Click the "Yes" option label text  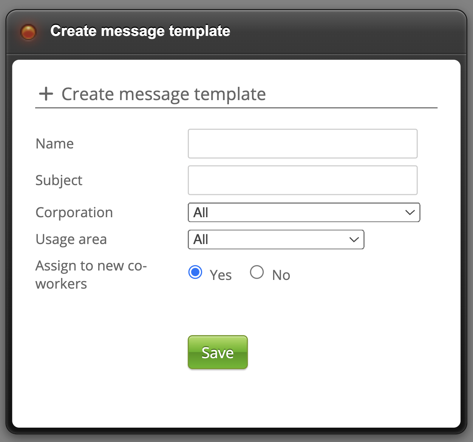tap(221, 275)
